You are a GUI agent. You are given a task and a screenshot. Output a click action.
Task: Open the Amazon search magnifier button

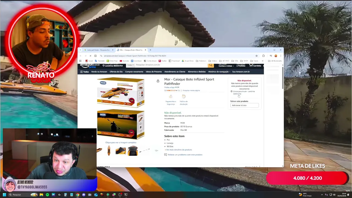click(211, 65)
